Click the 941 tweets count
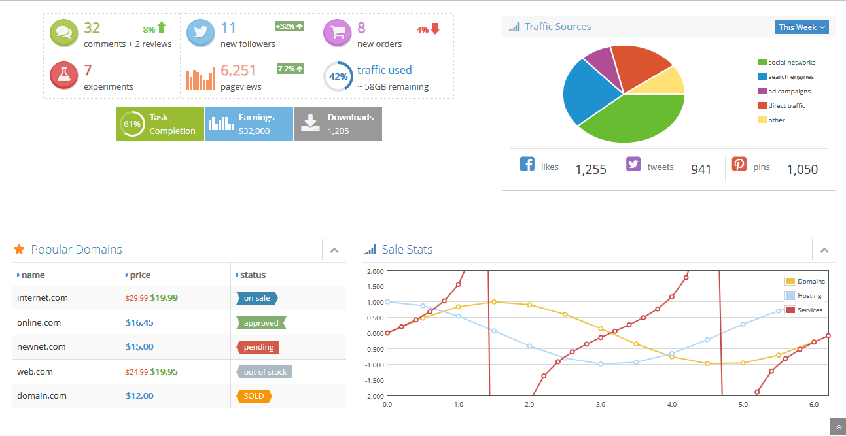 click(701, 169)
